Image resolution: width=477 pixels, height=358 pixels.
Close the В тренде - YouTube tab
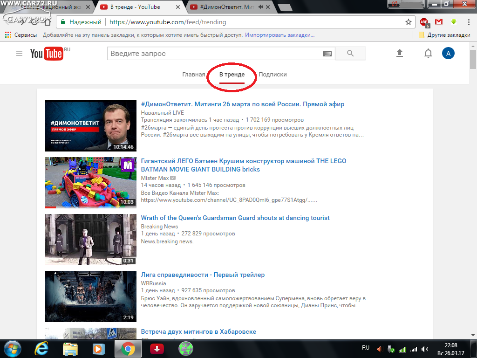(178, 7)
